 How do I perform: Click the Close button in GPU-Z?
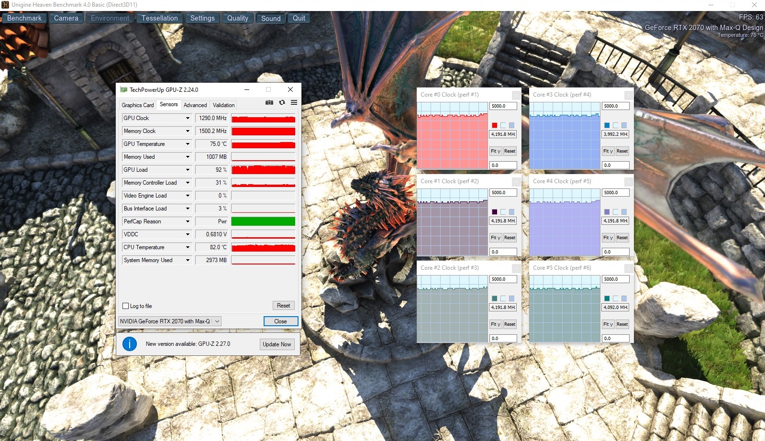coord(281,321)
